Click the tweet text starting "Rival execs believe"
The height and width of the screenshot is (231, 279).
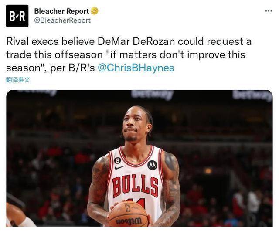pyautogui.click(x=129, y=54)
